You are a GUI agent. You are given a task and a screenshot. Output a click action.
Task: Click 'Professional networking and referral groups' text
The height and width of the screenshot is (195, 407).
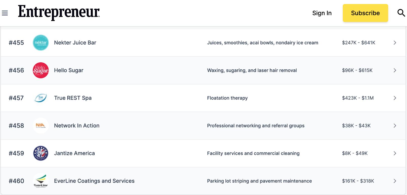256,126
